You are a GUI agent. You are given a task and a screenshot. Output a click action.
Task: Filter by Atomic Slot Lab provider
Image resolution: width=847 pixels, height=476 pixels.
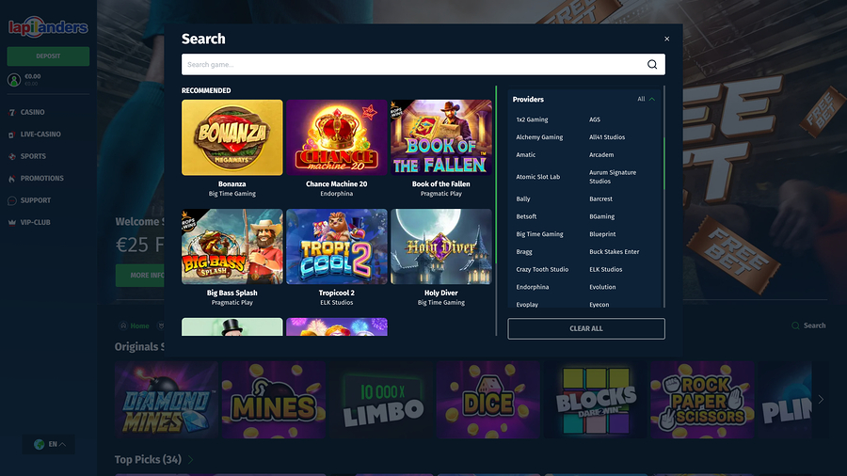[x=537, y=177]
